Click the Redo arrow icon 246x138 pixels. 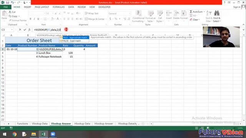tap(19, 2)
